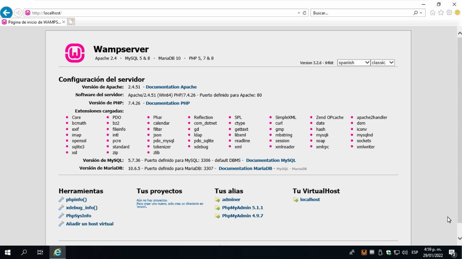
Task: Open the theme dropdown showing classic
Action: (x=382, y=63)
